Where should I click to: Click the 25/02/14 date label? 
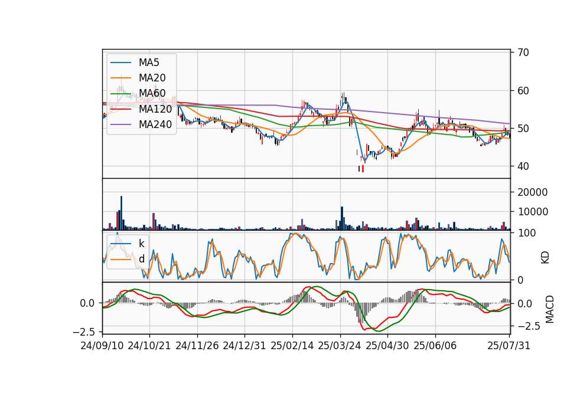pos(292,346)
